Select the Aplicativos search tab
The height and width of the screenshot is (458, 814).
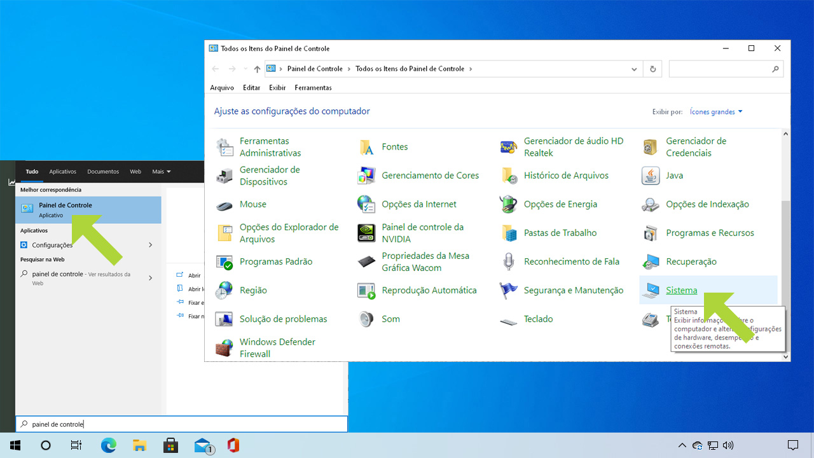(62, 172)
